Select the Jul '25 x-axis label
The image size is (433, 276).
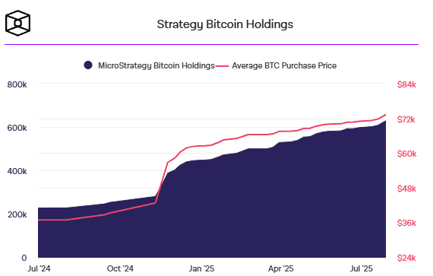pyautogui.click(x=362, y=268)
